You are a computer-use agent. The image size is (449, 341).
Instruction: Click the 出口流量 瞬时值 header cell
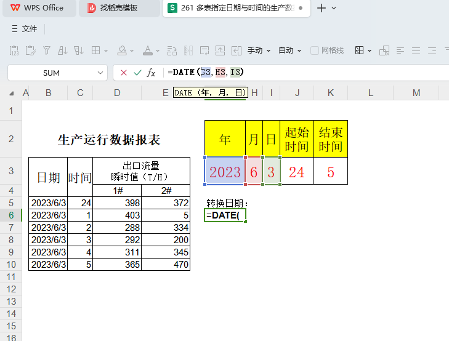[141, 171]
